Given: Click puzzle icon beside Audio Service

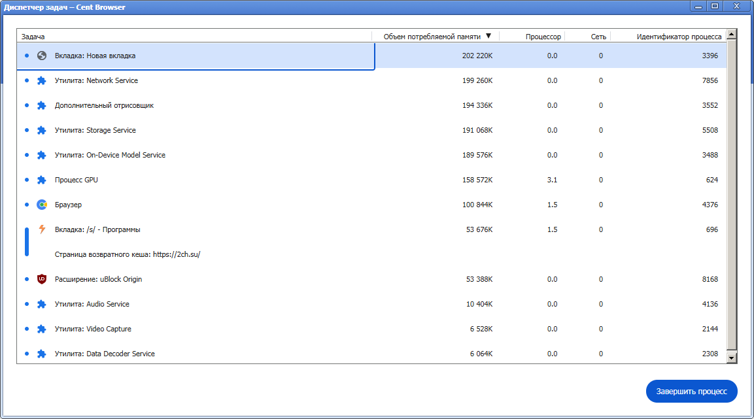Looking at the screenshot, I should pyautogui.click(x=42, y=304).
